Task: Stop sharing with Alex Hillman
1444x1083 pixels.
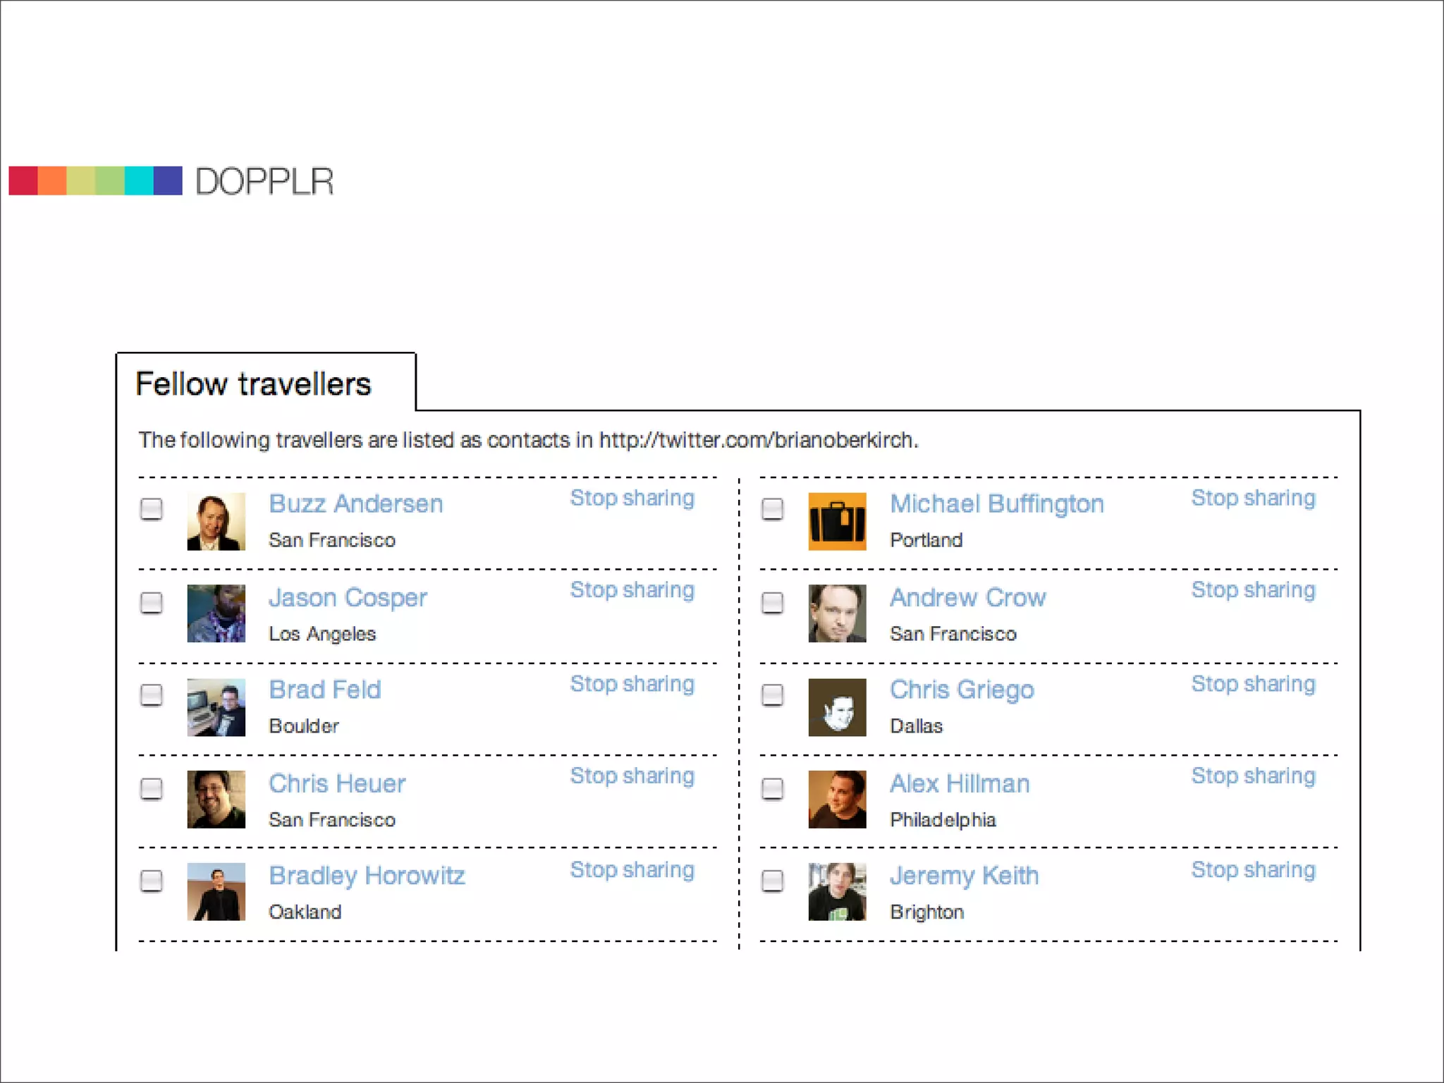Action: (1253, 776)
